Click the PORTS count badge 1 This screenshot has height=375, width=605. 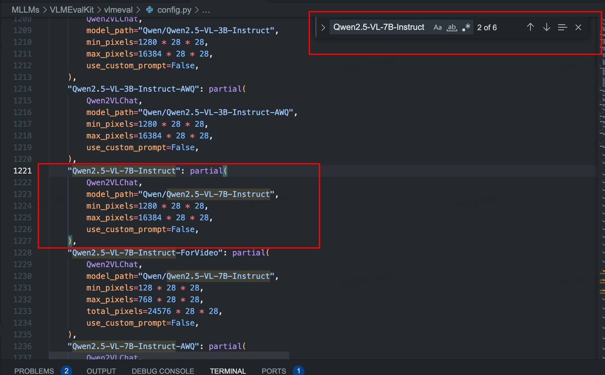click(298, 371)
